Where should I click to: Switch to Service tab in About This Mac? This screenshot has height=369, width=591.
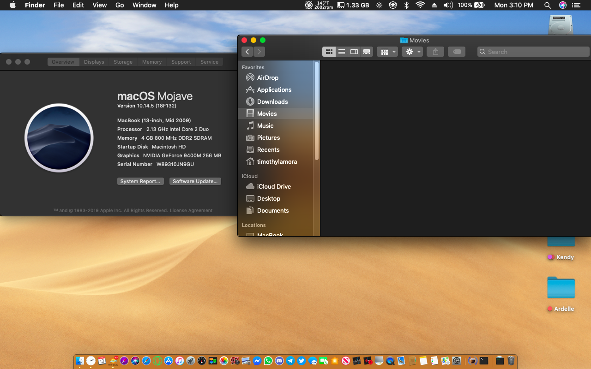[209, 62]
